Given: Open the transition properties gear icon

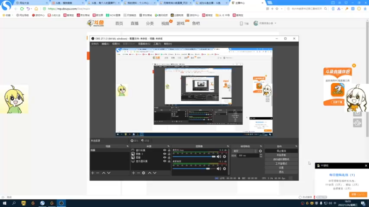Looking at the screenshot, I should [260, 151].
